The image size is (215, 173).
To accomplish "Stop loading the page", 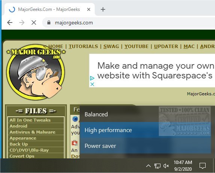I will tap(34, 23).
